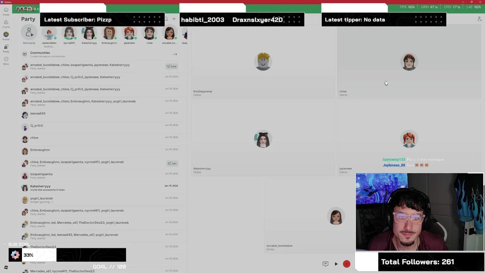Select chloe's party tile avatar
Screen dimensions: 485x273
point(409,62)
